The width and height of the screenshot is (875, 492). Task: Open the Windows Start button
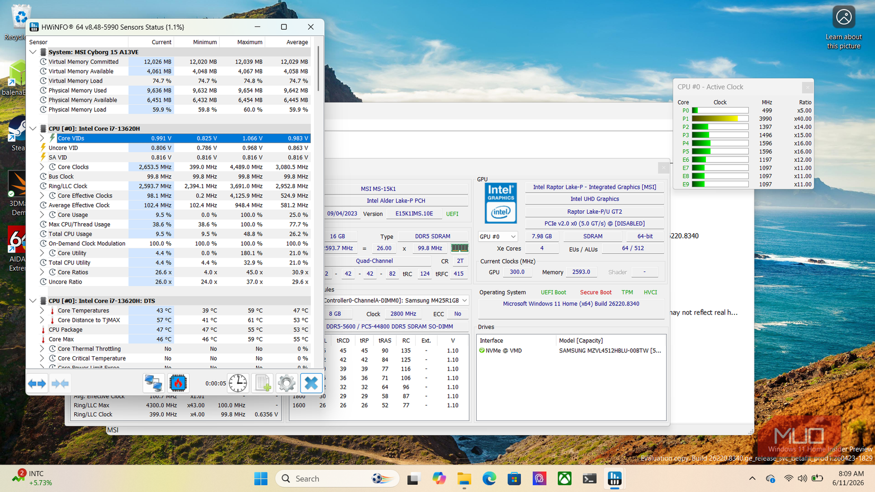[261, 479]
